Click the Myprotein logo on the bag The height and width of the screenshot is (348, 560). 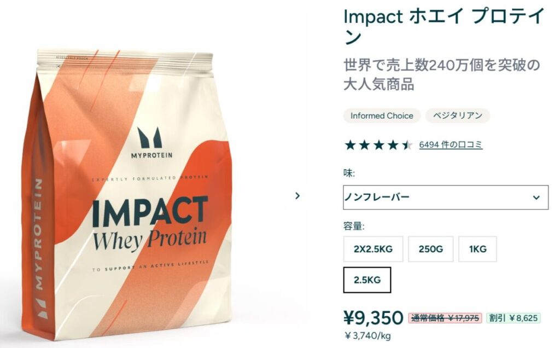pos(151,143)
